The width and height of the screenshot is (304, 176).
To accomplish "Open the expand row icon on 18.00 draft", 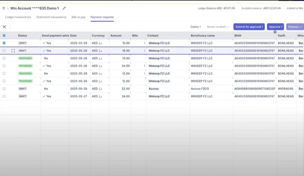I will [13, 51].
